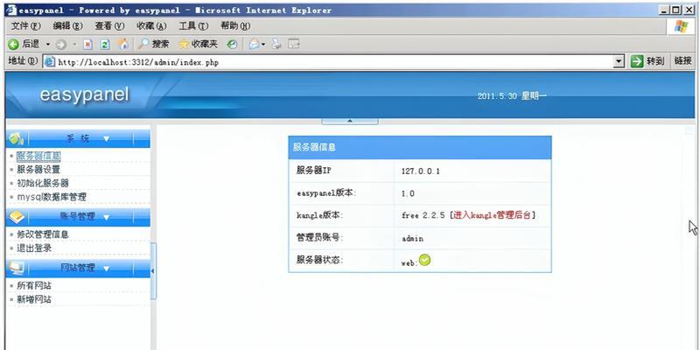This screenshot has width=700, height=350.
Task: Open 修改管理信息 link
Action: [x=43, y=234]
